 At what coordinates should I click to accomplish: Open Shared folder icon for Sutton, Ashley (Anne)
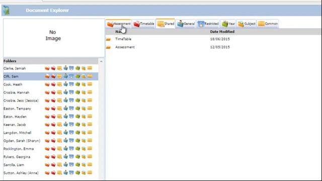pyautogui.click(x=59, y=173)
